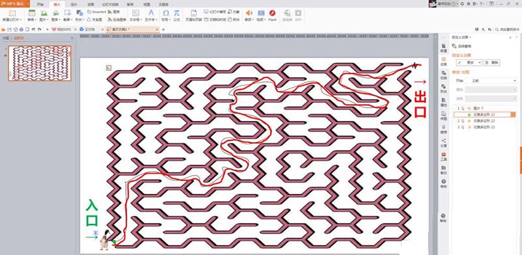The height and width of the screenshot is (255, 522).
Task: Redo the last action
Action: click(x=39, y=29)
